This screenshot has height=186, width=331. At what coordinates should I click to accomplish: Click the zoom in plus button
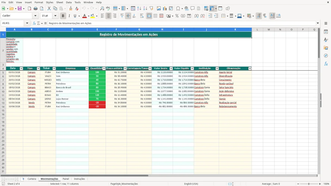click(320, 184)
